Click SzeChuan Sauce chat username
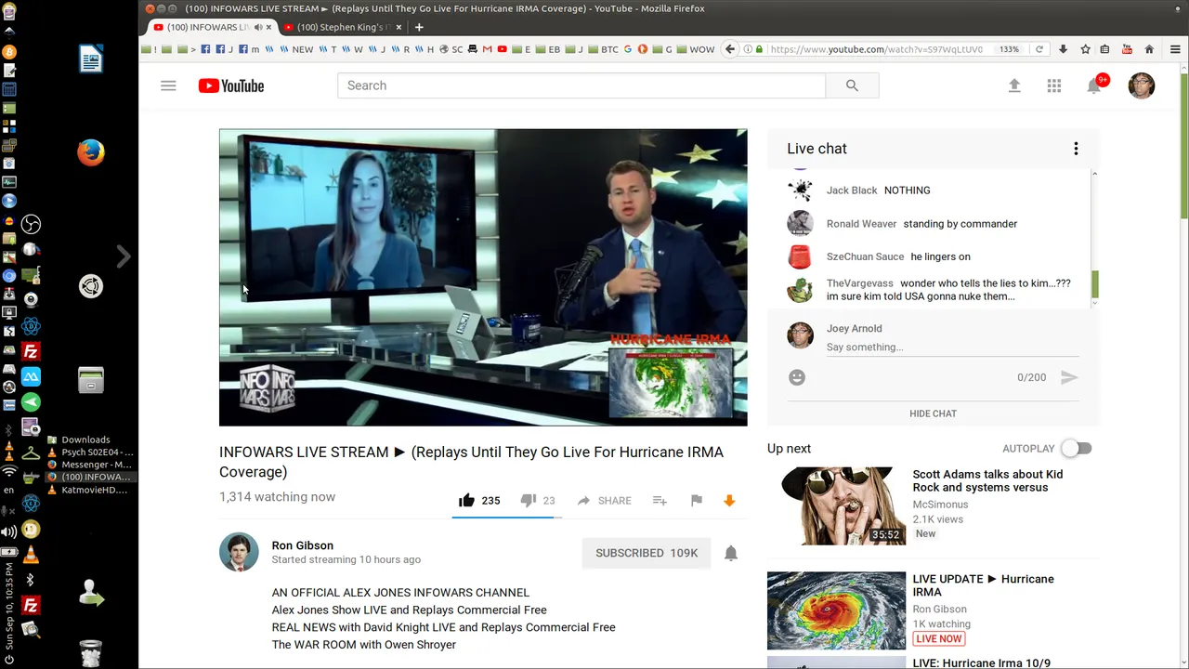 pyautogui.click(x=865, y=256)
